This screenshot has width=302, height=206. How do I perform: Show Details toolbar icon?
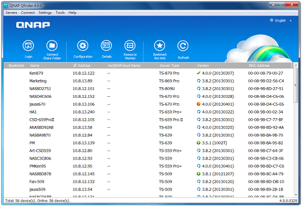click(106, 46)
